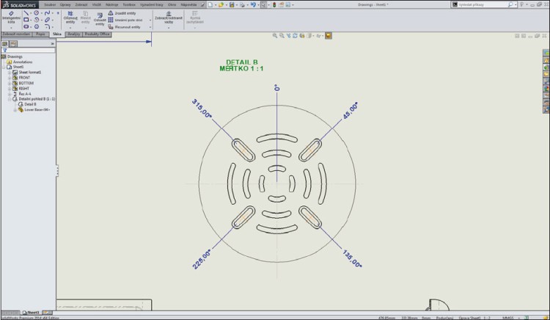Screen dimensions: 550x320
Task: Click the Sheet1 tab at bottom
Action: pos(34,312)
